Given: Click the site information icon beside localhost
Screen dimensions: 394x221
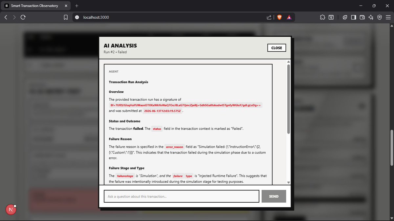Looking at the screenshot, I should click(77, 17).
